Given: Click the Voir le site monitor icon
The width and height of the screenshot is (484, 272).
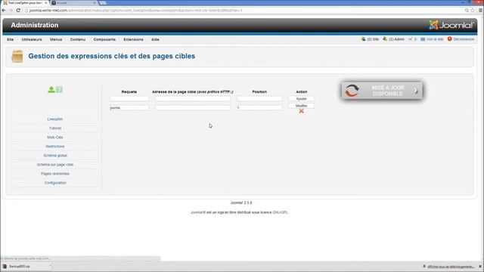Looking at the screenshot, I should tap(423, 39).
